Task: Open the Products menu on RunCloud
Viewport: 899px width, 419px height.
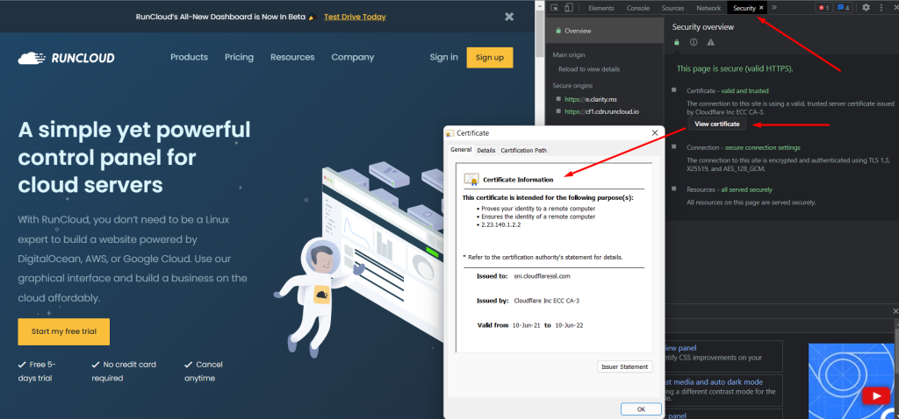Action: point(190,57)
